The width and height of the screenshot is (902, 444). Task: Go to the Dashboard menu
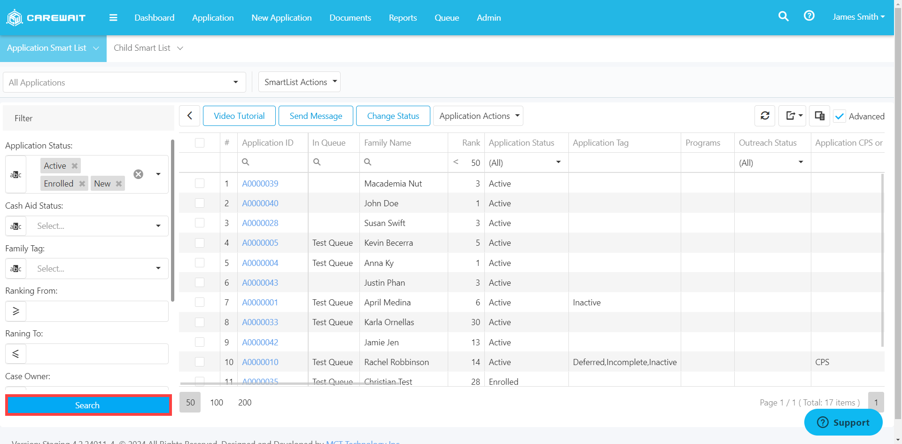(x=154, y=18)
